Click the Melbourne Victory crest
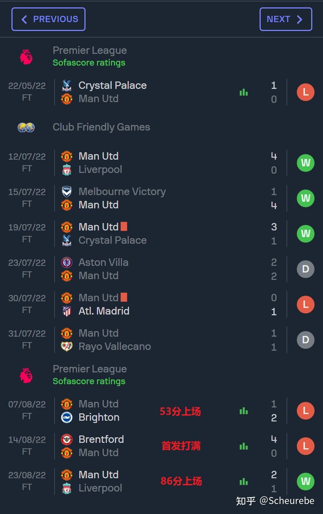The image size is (323, 514). [67, 192]
